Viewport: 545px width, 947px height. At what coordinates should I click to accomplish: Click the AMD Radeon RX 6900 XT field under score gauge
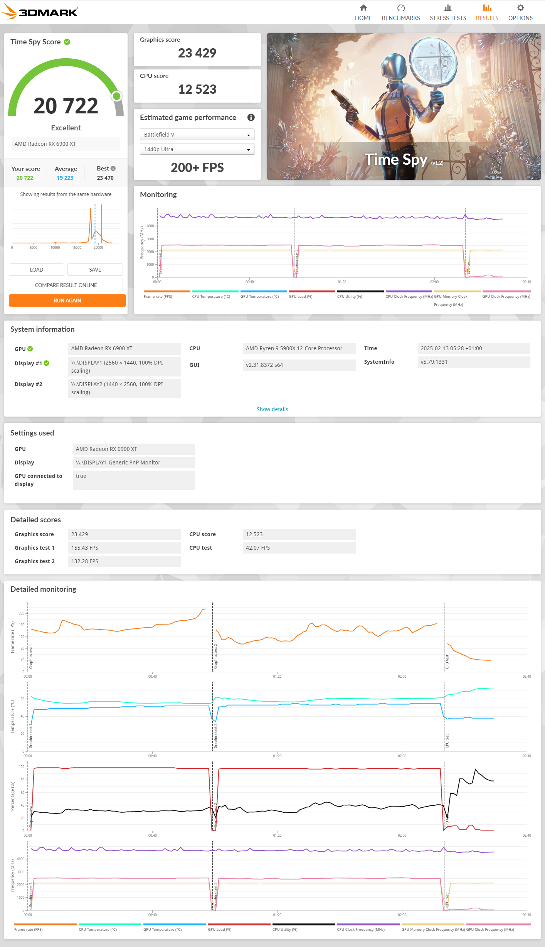tap(66, 144)
